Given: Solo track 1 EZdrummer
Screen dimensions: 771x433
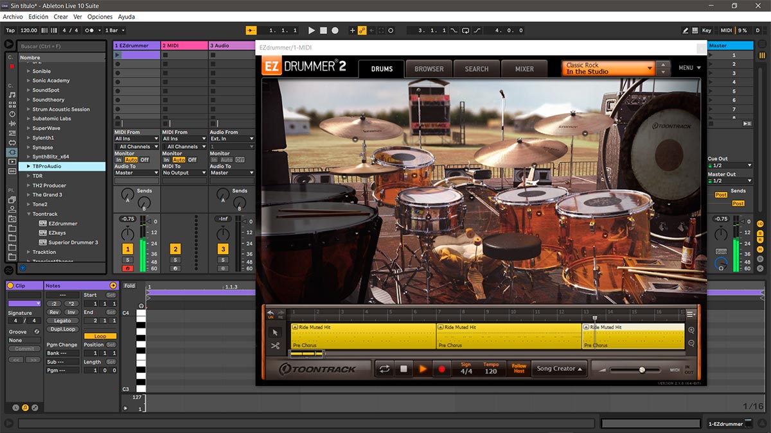Looking at the screenshot, I should pyautogui.click(x=127, y=260).
